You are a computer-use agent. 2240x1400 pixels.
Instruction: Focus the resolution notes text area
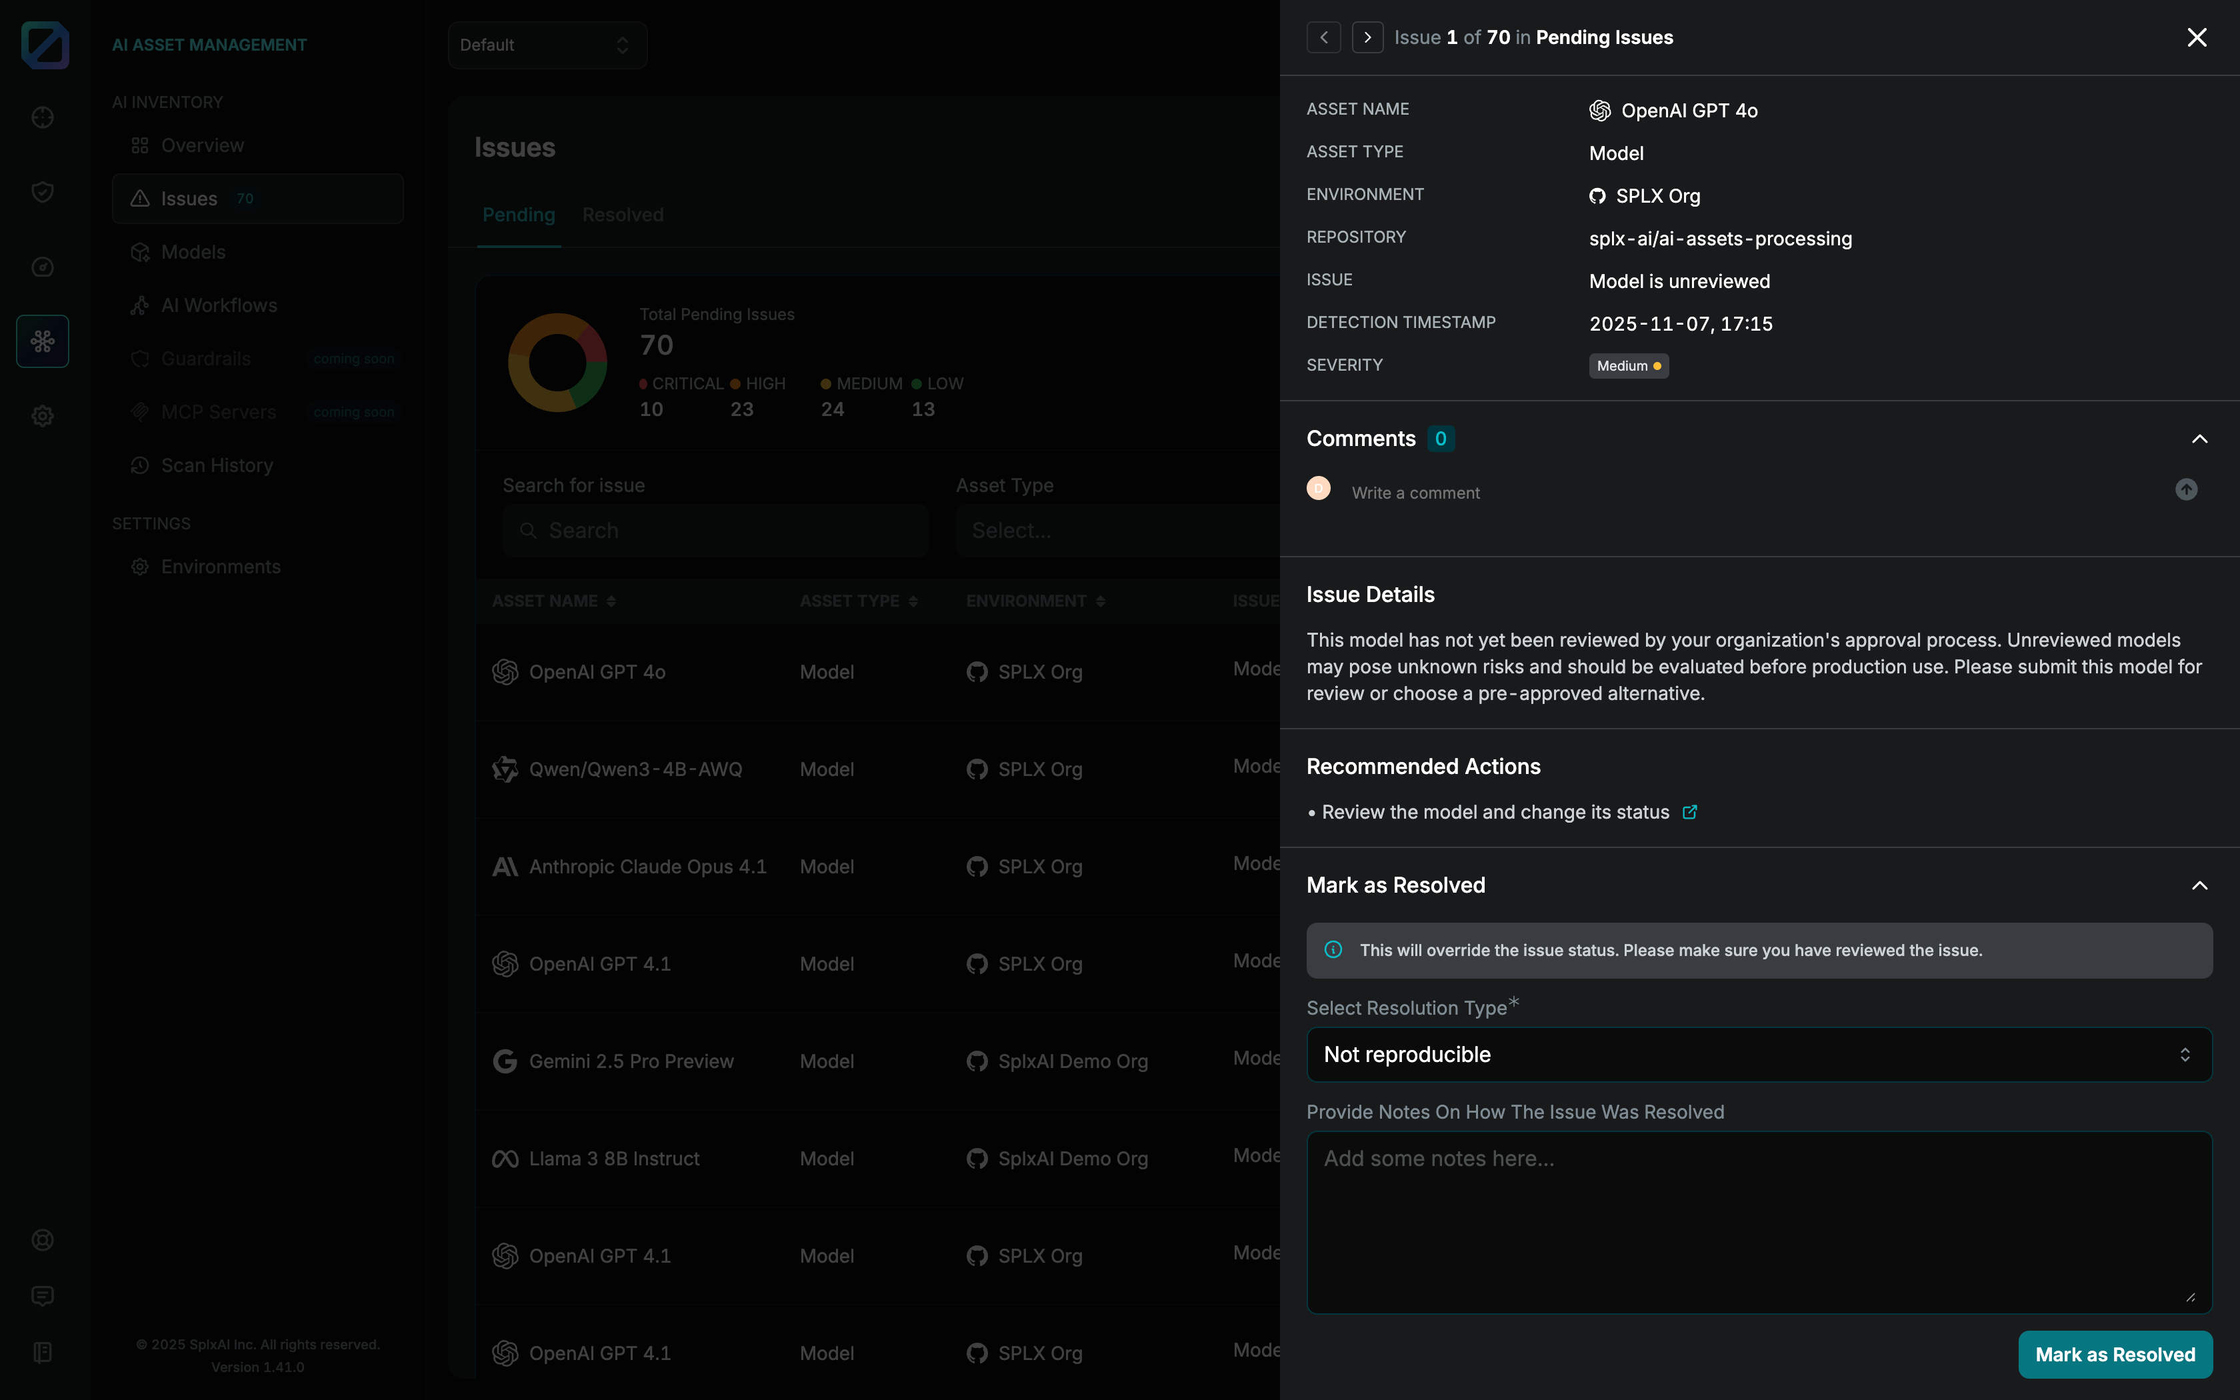coord(1759,1221)
